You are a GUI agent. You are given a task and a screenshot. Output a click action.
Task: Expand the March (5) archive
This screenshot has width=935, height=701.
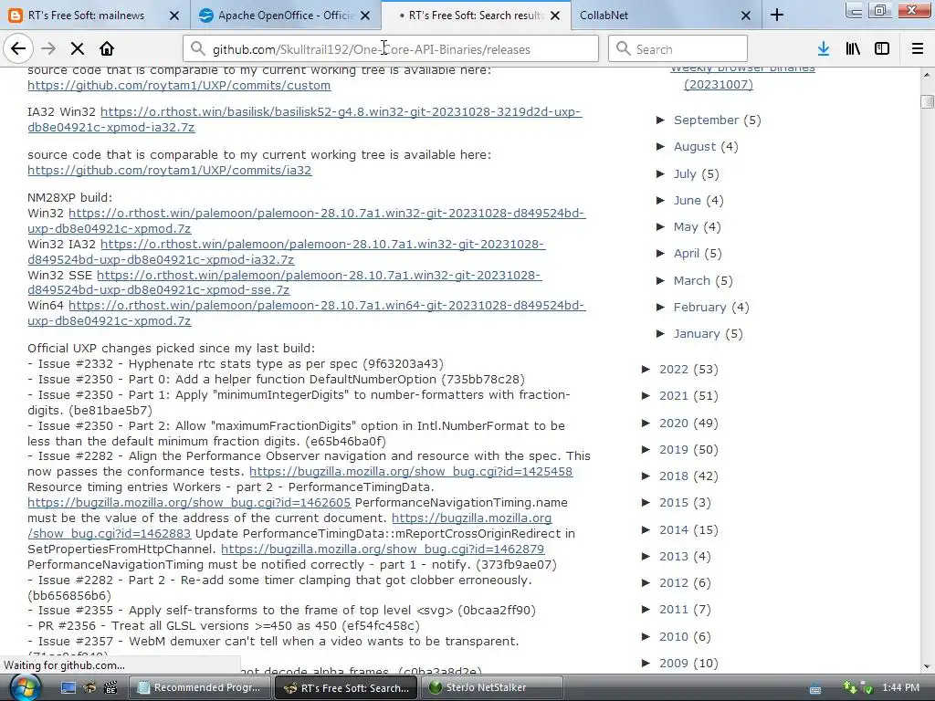[x=661, y=280]
